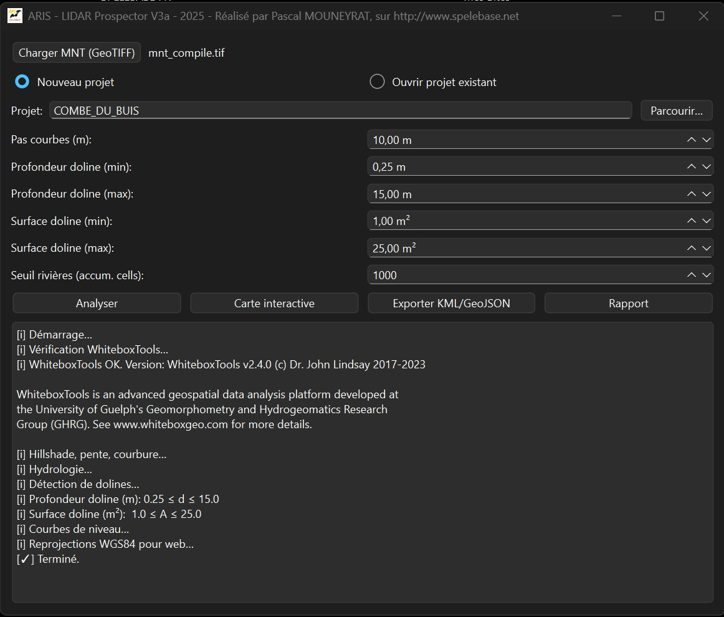This screenshot has height=617, width=724.
Task: Click into the Profondeur doline (min) value field
Action: click(523, 167)
